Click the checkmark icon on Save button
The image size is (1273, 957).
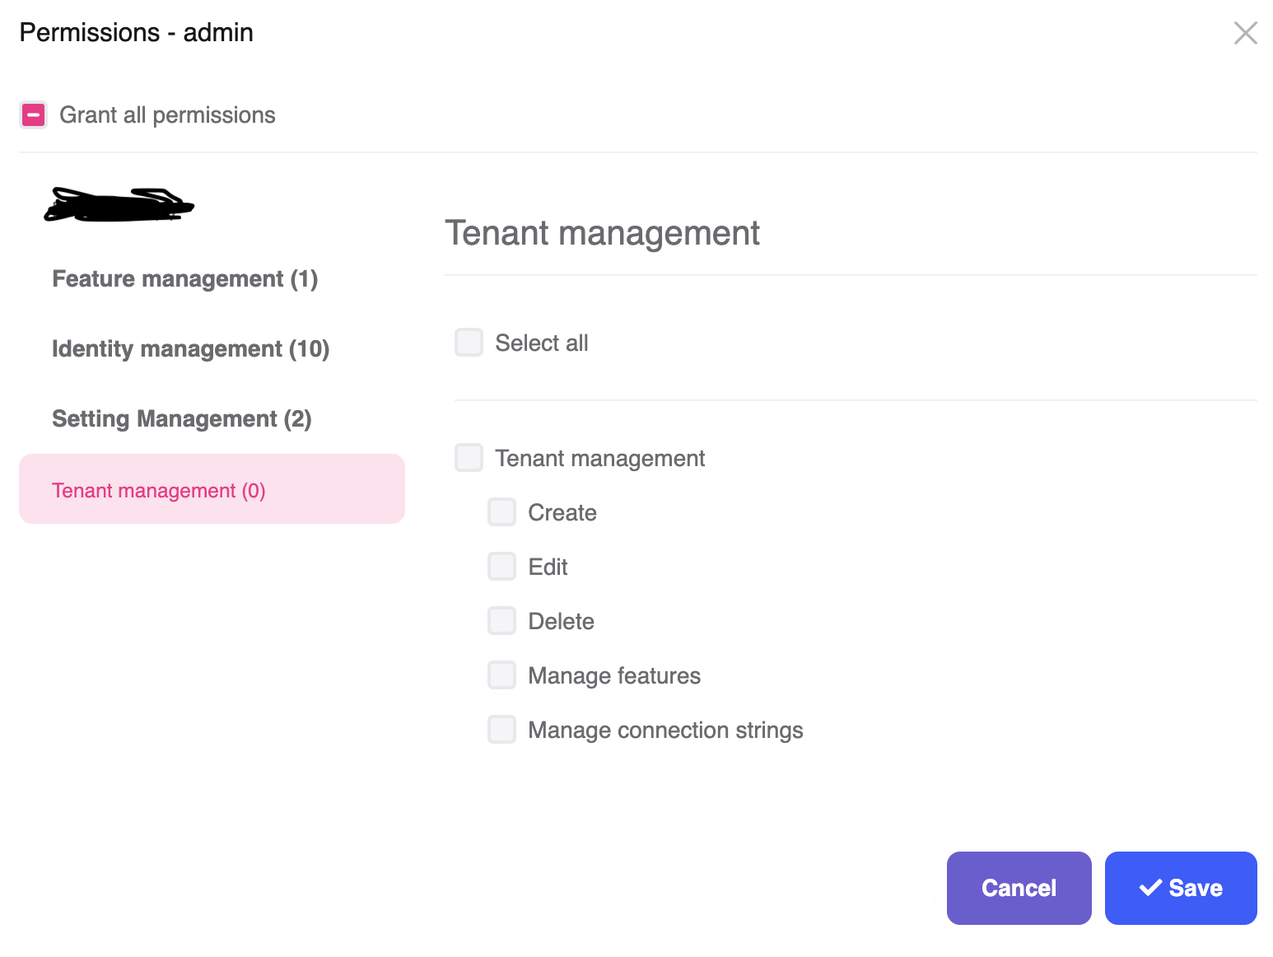pyautogui.click(x=1150, y=888)
